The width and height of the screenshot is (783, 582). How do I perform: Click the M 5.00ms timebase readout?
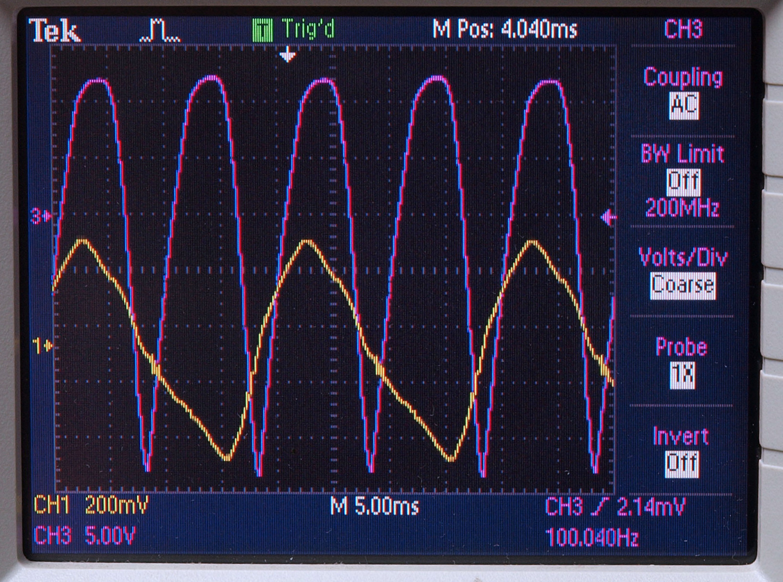pyautogui.click(x=374, y=506)
